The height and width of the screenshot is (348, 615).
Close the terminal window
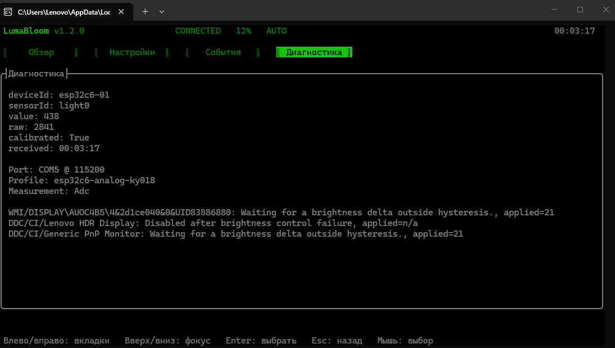click(605, 10)
